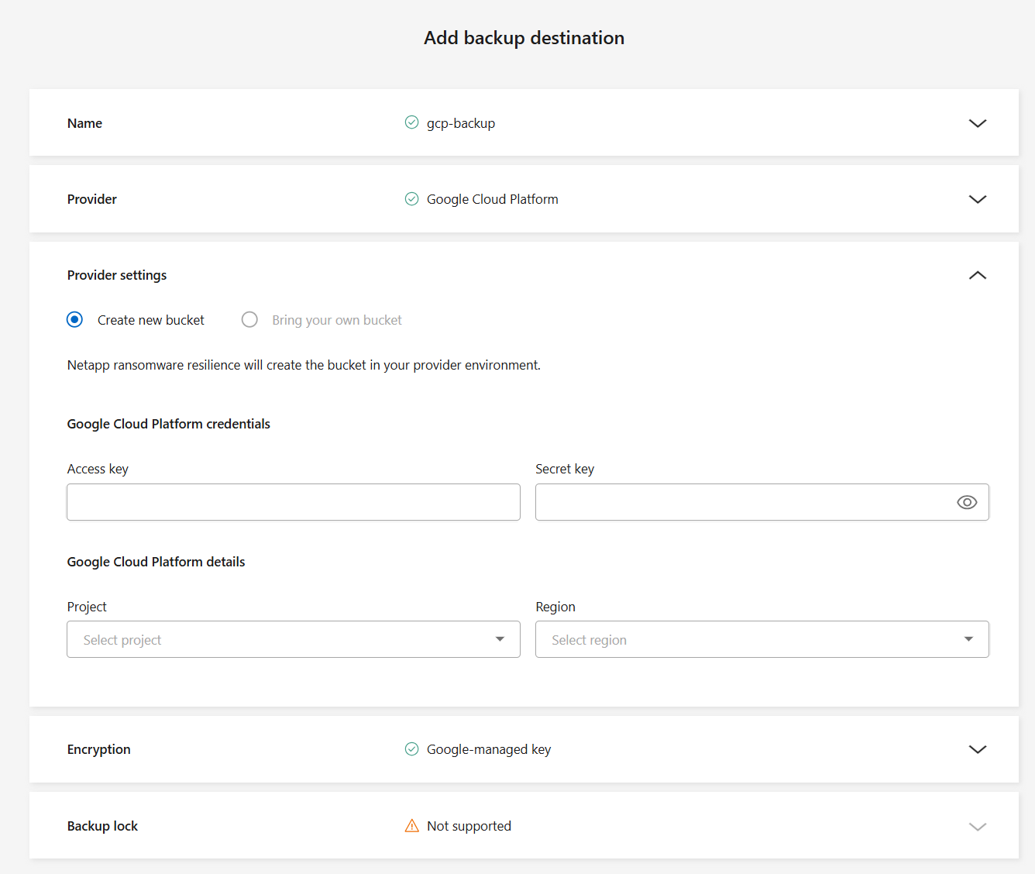Click the Backup lock section header
This screenshot has width=1035, height=874.
click(102, 826)
